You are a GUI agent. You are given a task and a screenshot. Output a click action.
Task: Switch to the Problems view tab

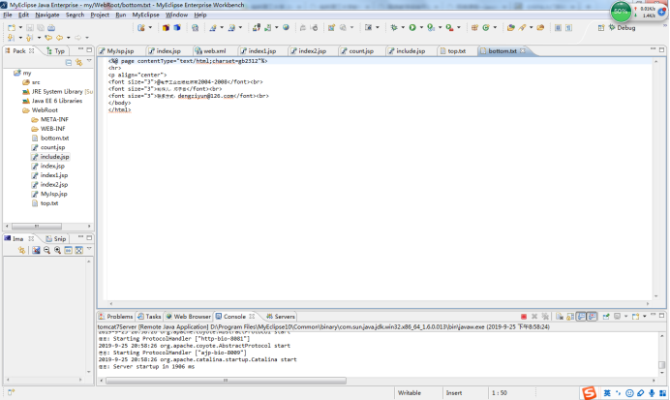click(116, 317)
